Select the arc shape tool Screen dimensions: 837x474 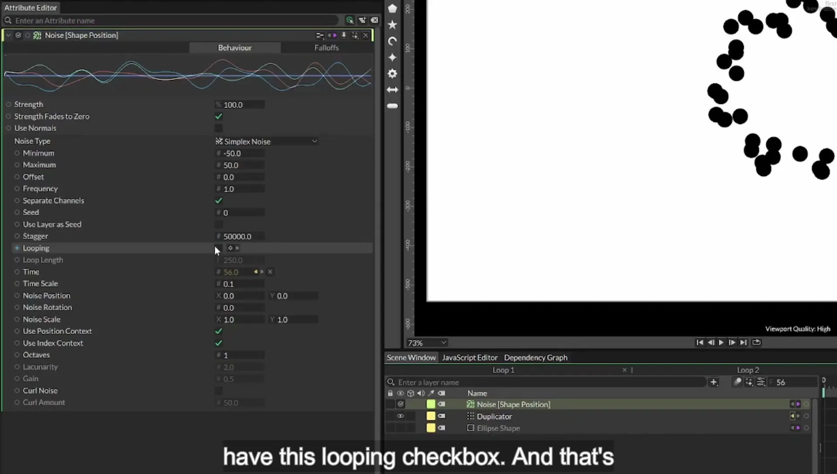pyautogui.click(x=392, y=41)
